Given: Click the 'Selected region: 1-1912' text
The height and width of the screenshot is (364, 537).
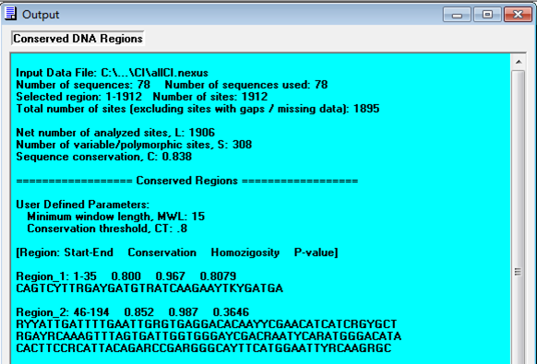Looking at the screenshot, I should [x=78, y=97].
